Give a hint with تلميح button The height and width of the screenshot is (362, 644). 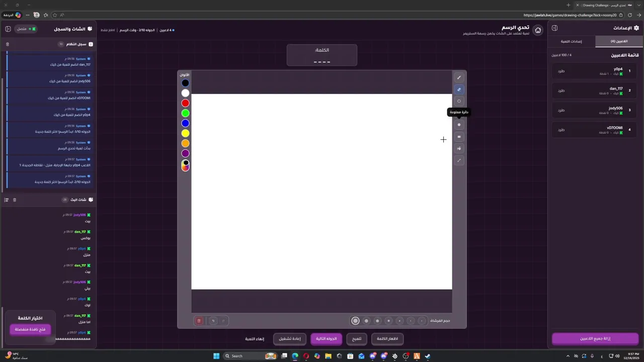(x=357, y=339)
